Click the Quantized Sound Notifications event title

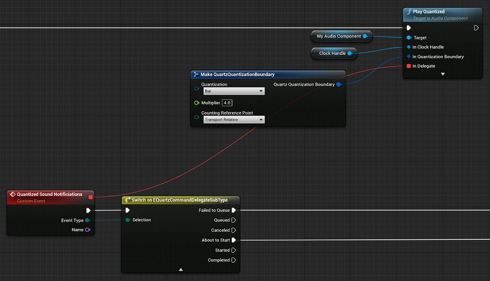coord(49,194)
